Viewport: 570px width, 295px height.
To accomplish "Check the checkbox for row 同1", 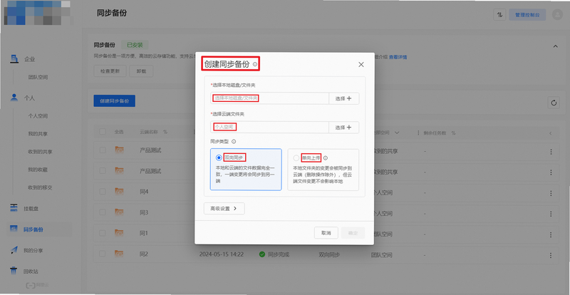I will point(103,232).
